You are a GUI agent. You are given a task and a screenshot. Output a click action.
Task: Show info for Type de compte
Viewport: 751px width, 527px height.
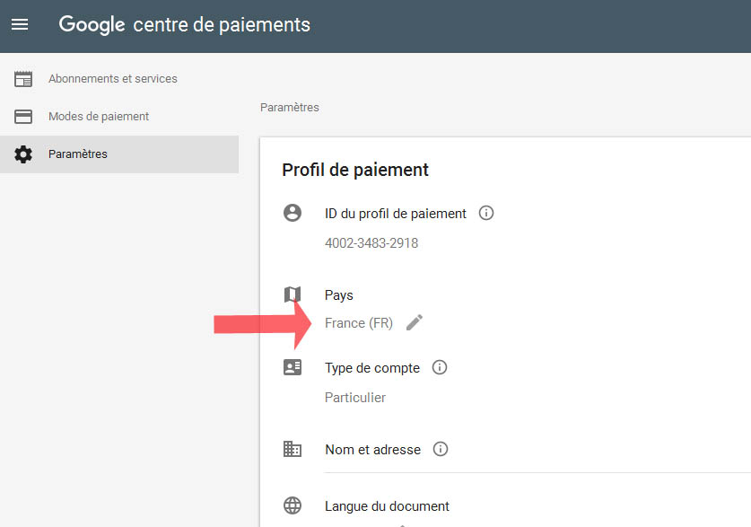tap(440, 368)
